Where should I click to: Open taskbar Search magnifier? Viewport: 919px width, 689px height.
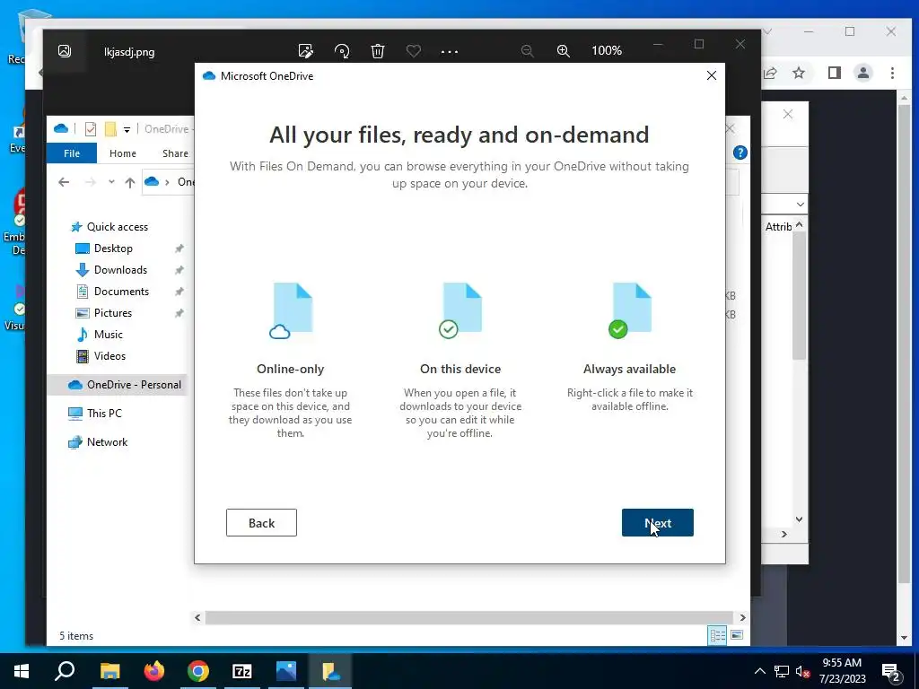(x=65, y=671)
